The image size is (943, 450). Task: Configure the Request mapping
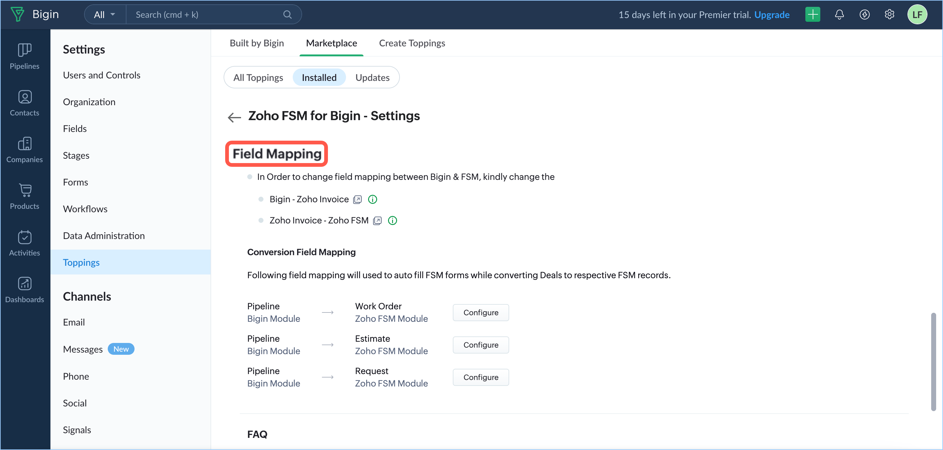[481, 377]
